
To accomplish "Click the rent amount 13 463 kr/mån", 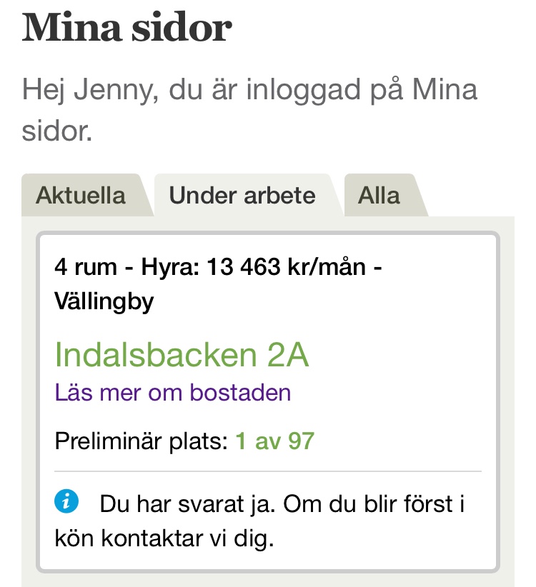I will point(286,267).
